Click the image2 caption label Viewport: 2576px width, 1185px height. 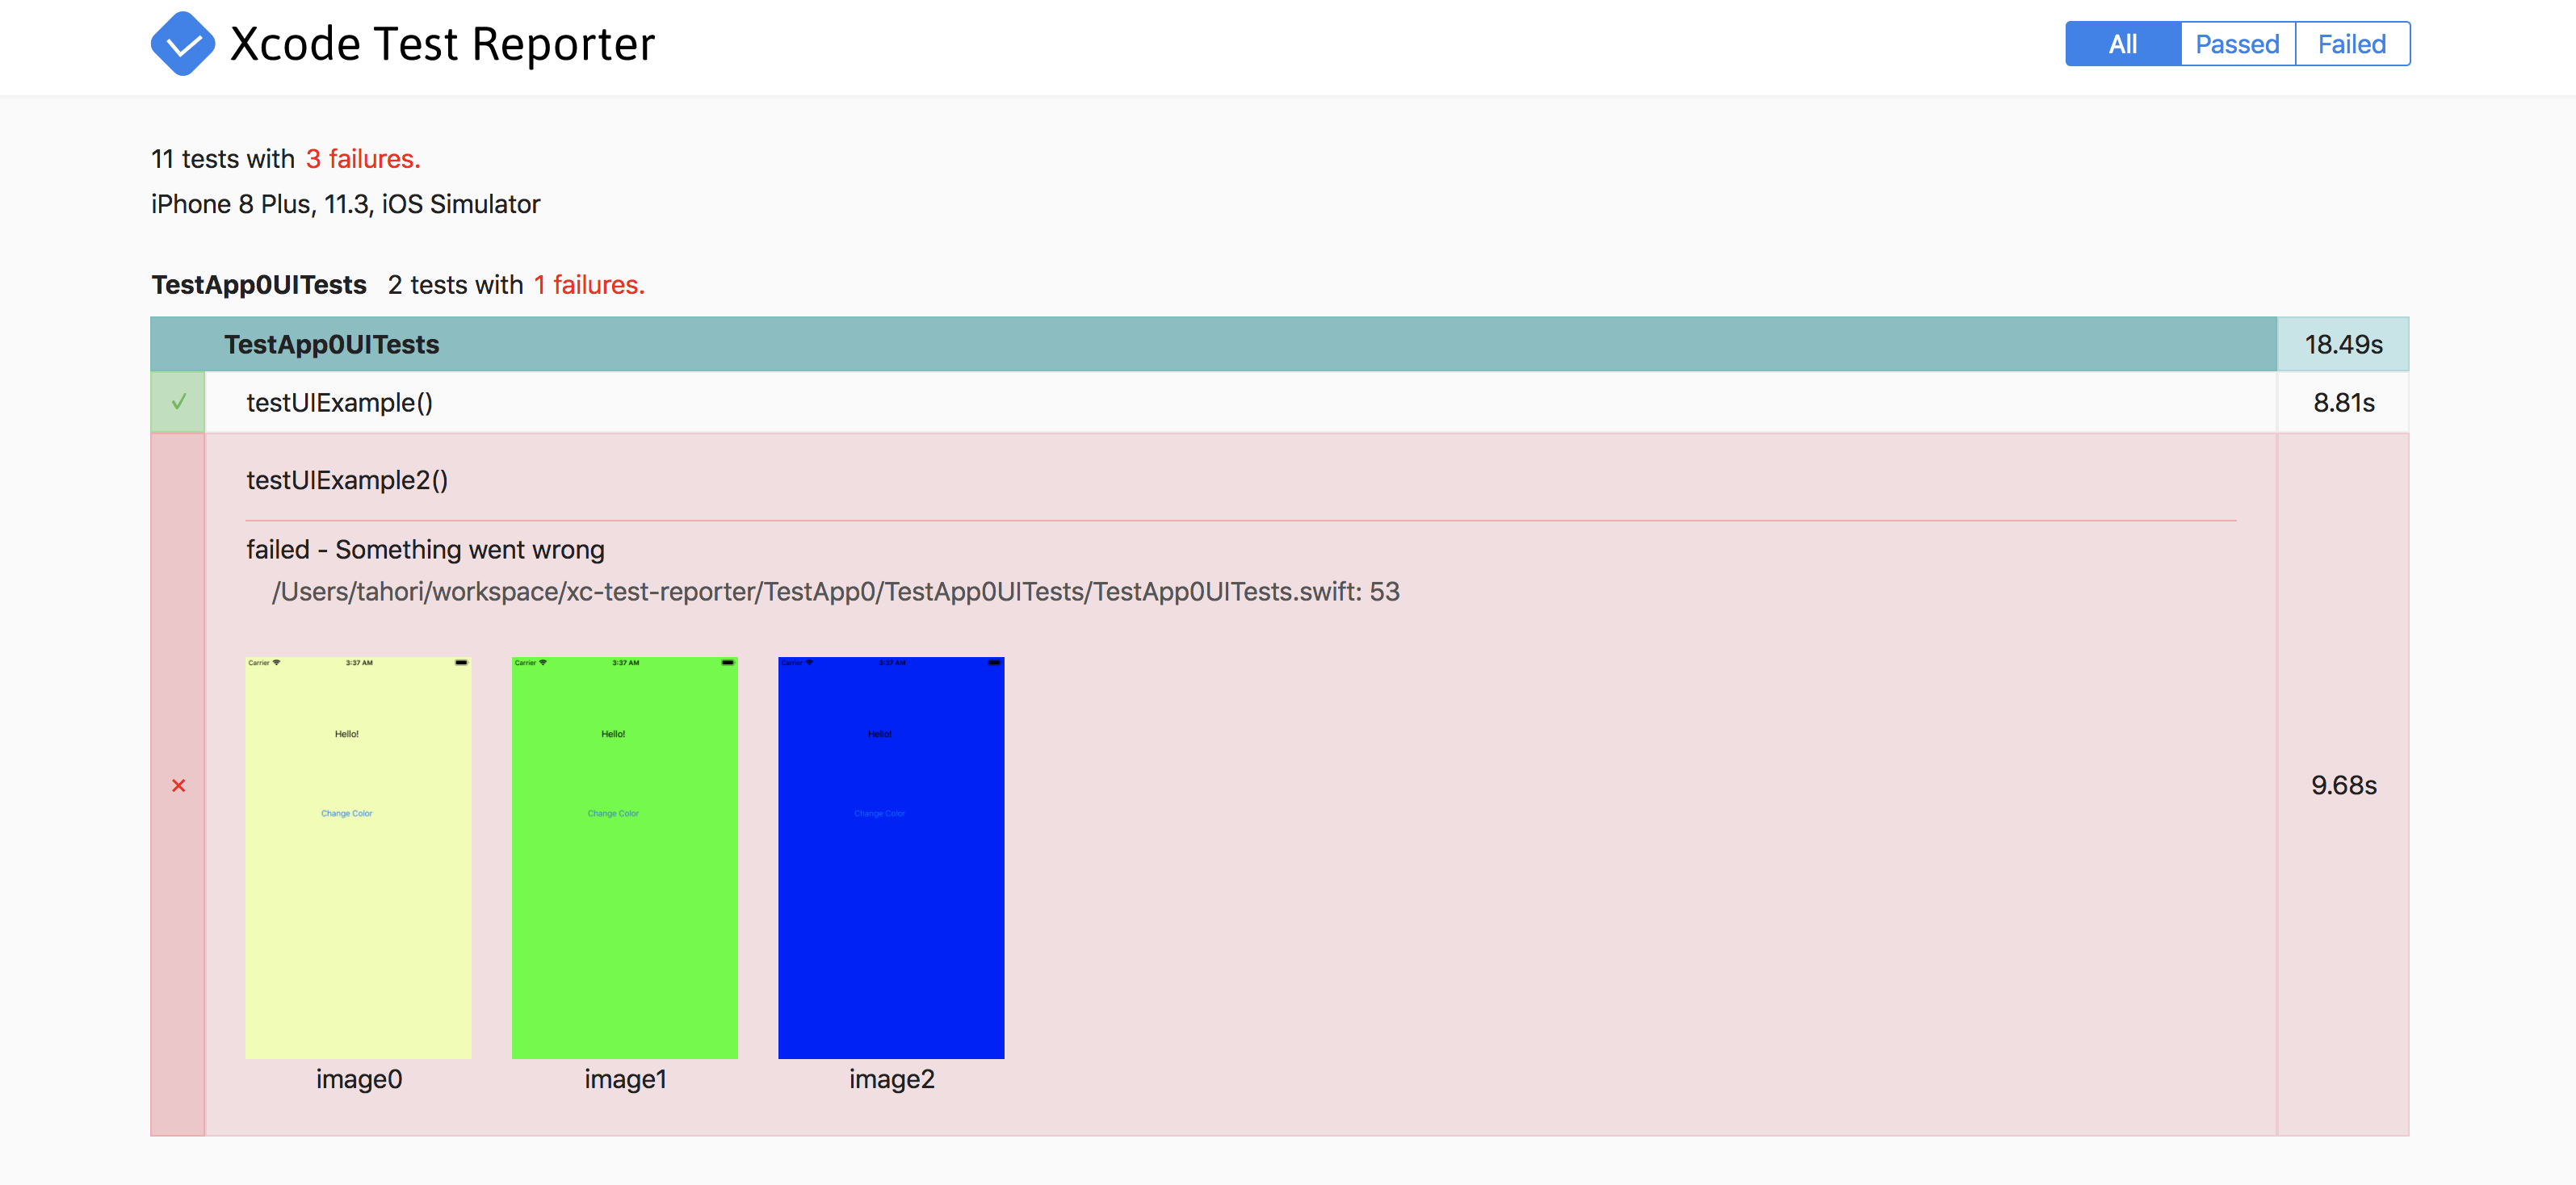pos(891,1079)
